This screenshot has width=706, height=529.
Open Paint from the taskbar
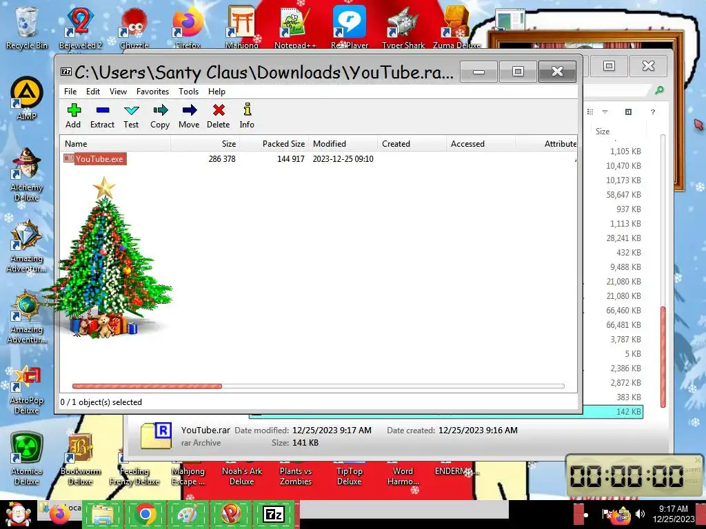click(x=188, y=514)
